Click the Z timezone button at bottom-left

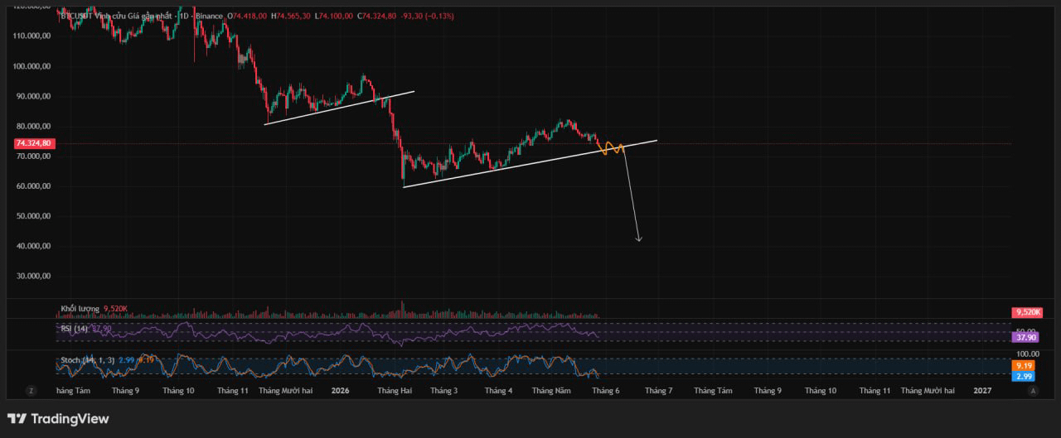[31, 390]
